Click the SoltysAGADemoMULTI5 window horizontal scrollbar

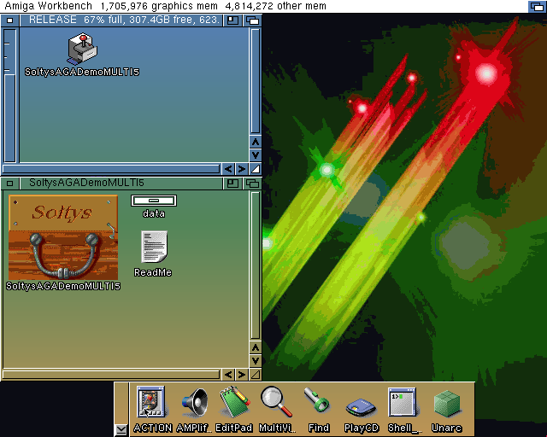111,375
